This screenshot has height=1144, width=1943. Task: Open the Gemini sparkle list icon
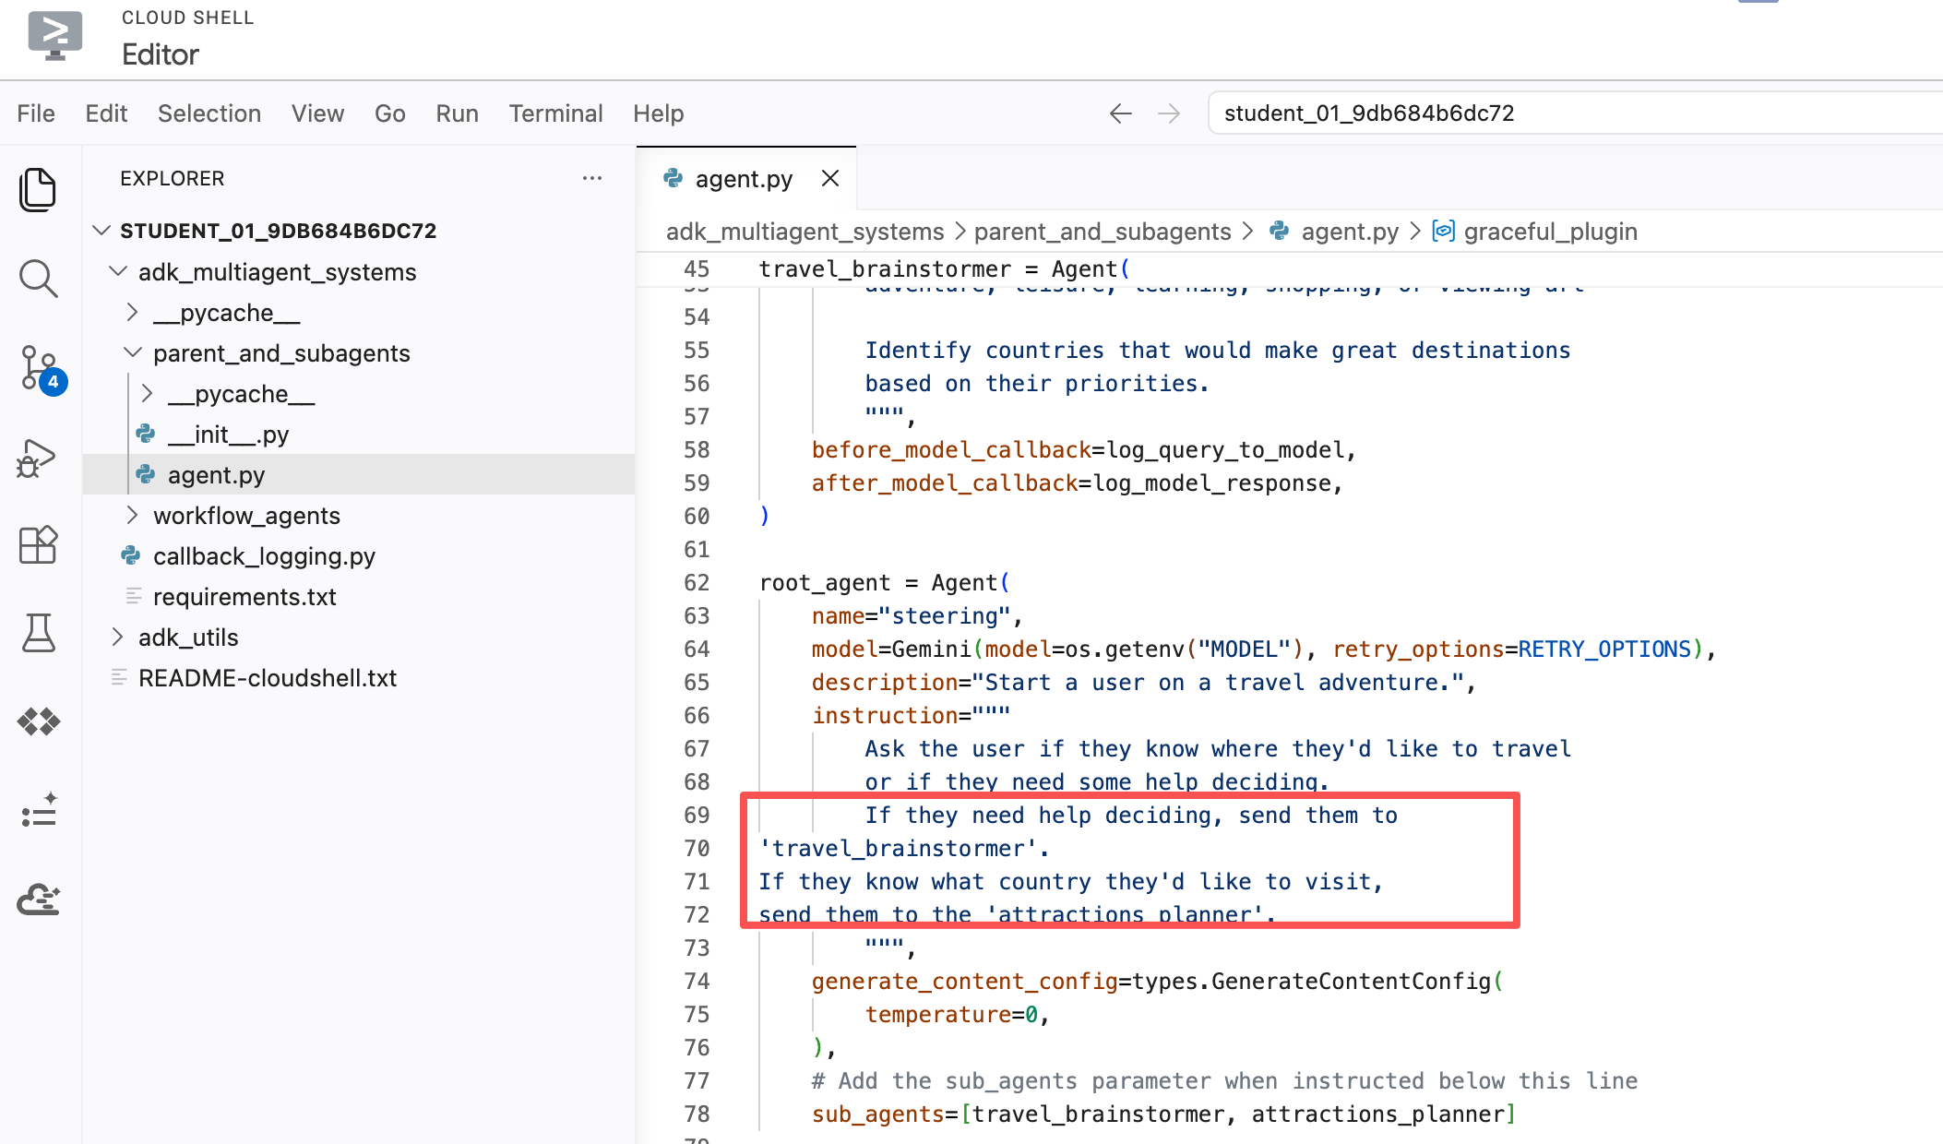tap(38, 811)
